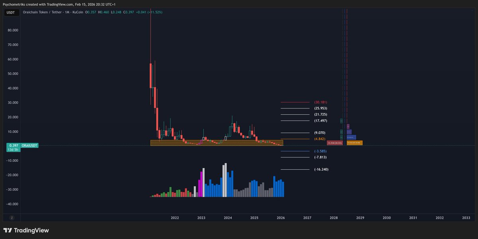Screen dimensions: 478x239
Task: Click the 2024 label on the time axis
Action: [228, 218]
